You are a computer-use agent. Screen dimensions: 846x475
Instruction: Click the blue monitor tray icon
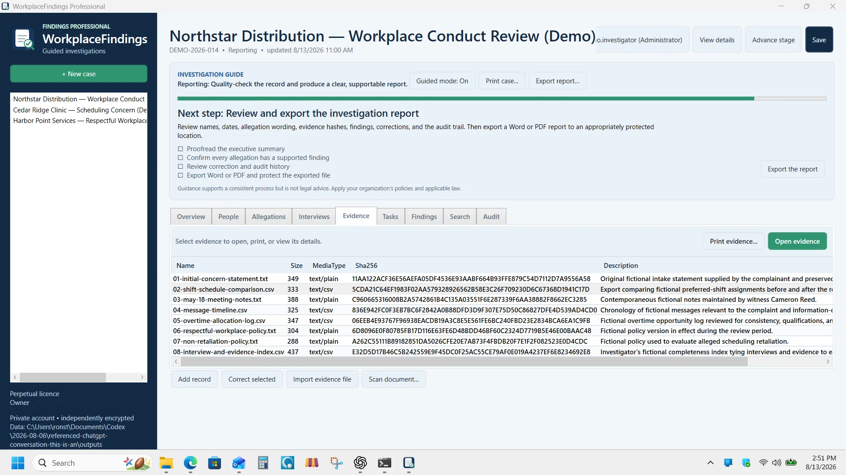pyautogui.click(x=728, y=463)
